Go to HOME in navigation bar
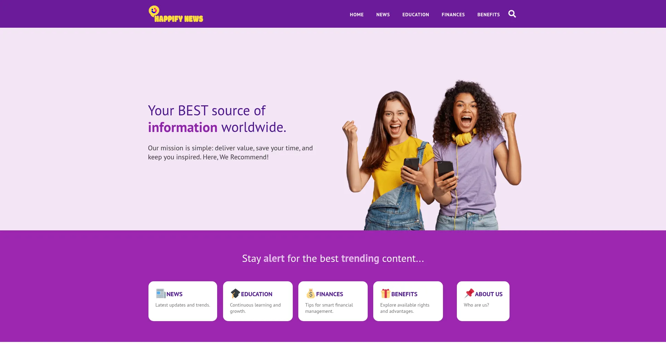666x344 pixels. pyautogui.click(x=357, y=15)
